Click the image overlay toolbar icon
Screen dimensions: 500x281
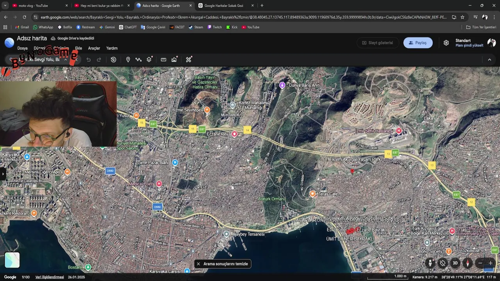(174, 59)
